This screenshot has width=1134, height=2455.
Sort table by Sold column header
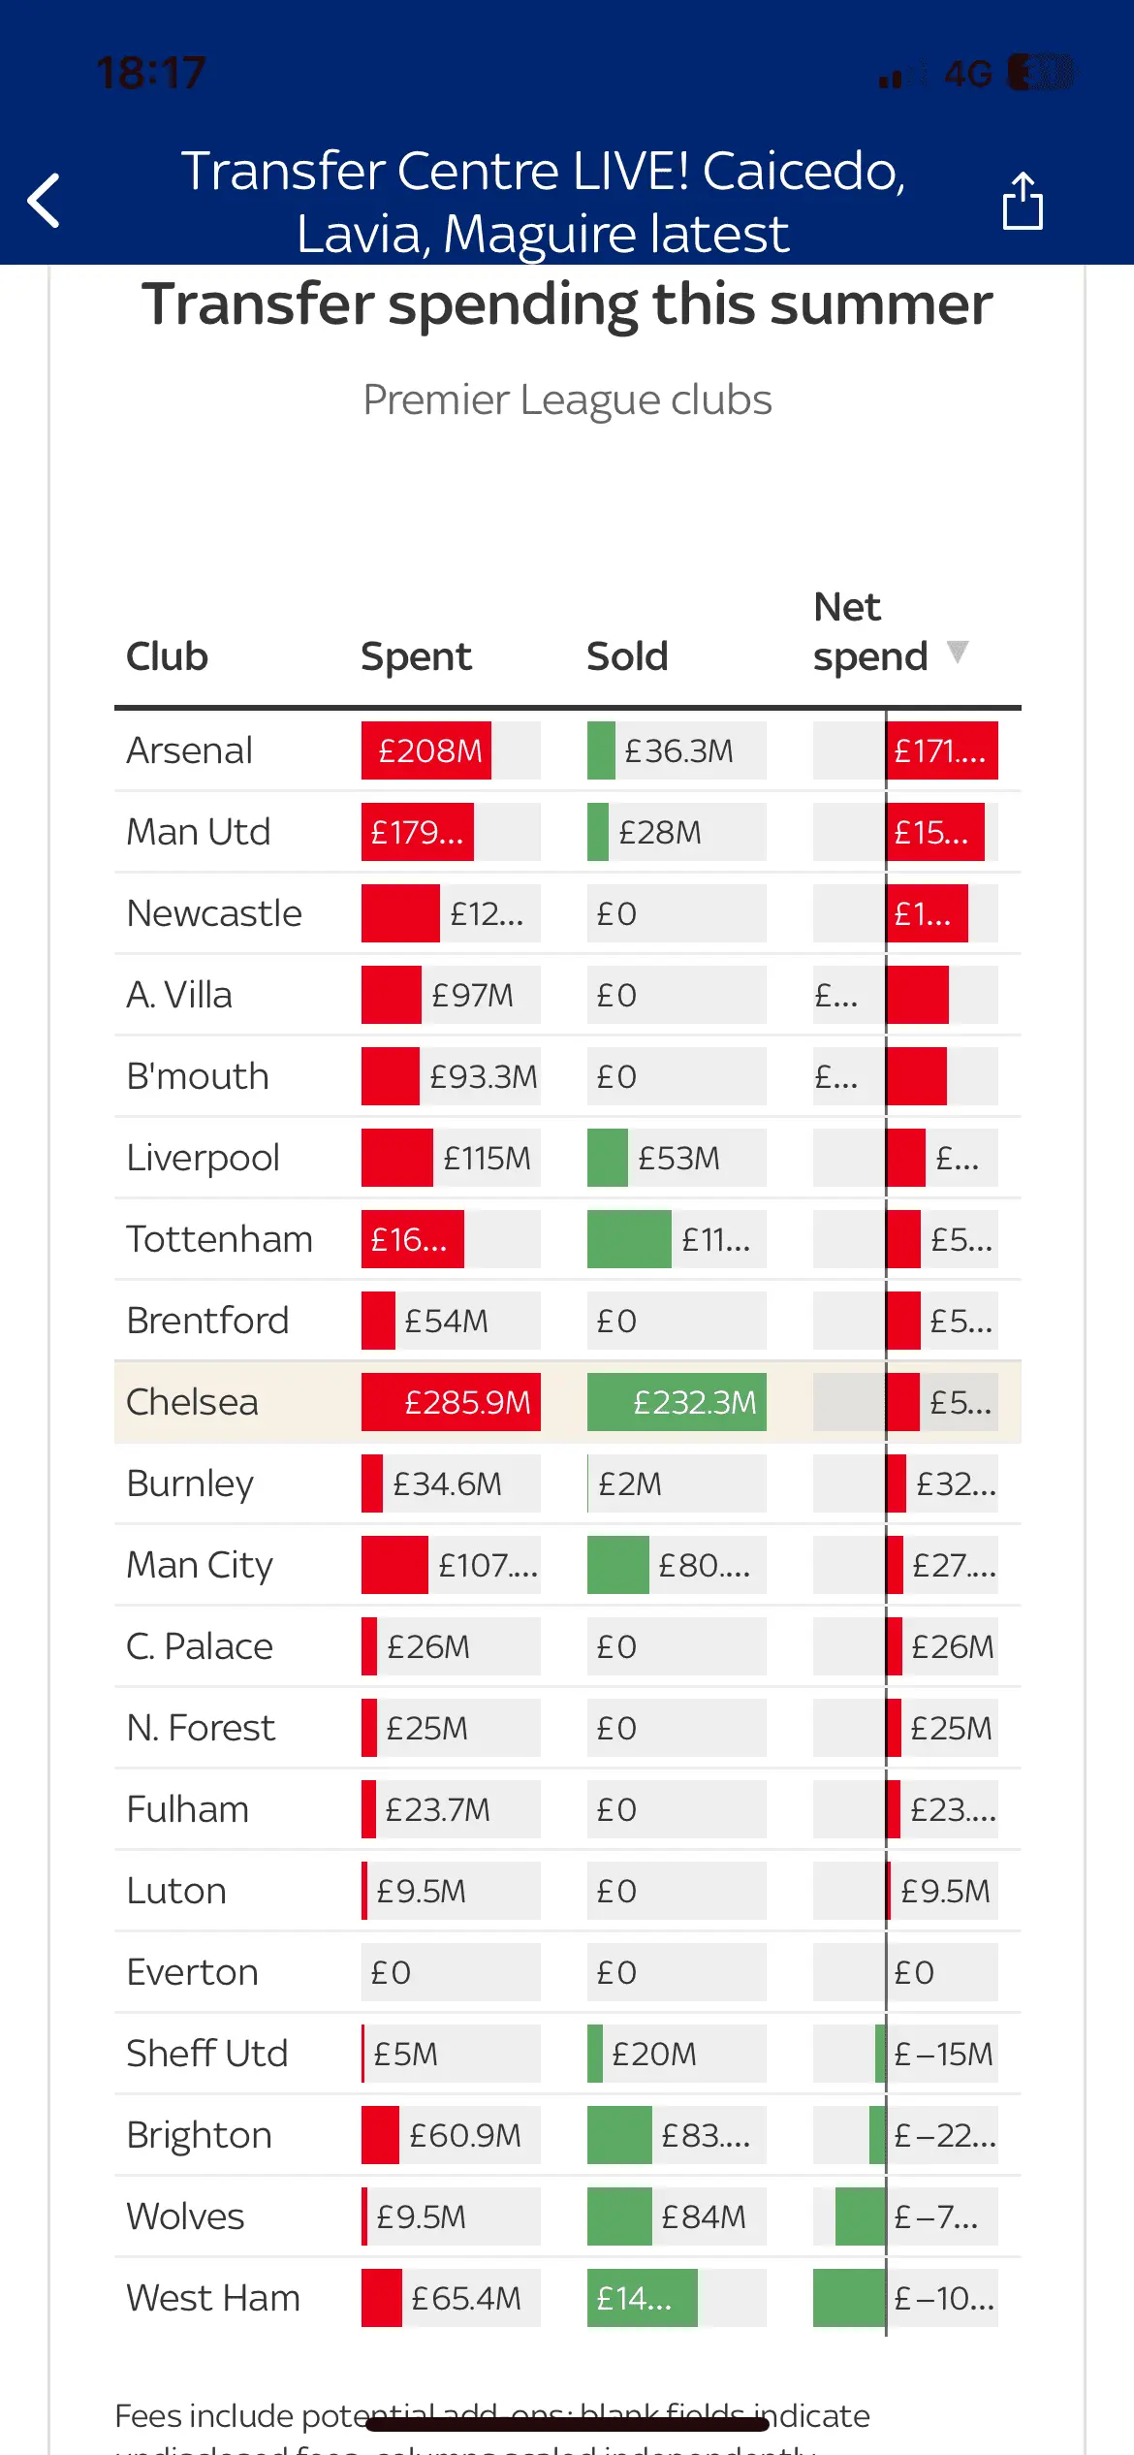[627, 656]
